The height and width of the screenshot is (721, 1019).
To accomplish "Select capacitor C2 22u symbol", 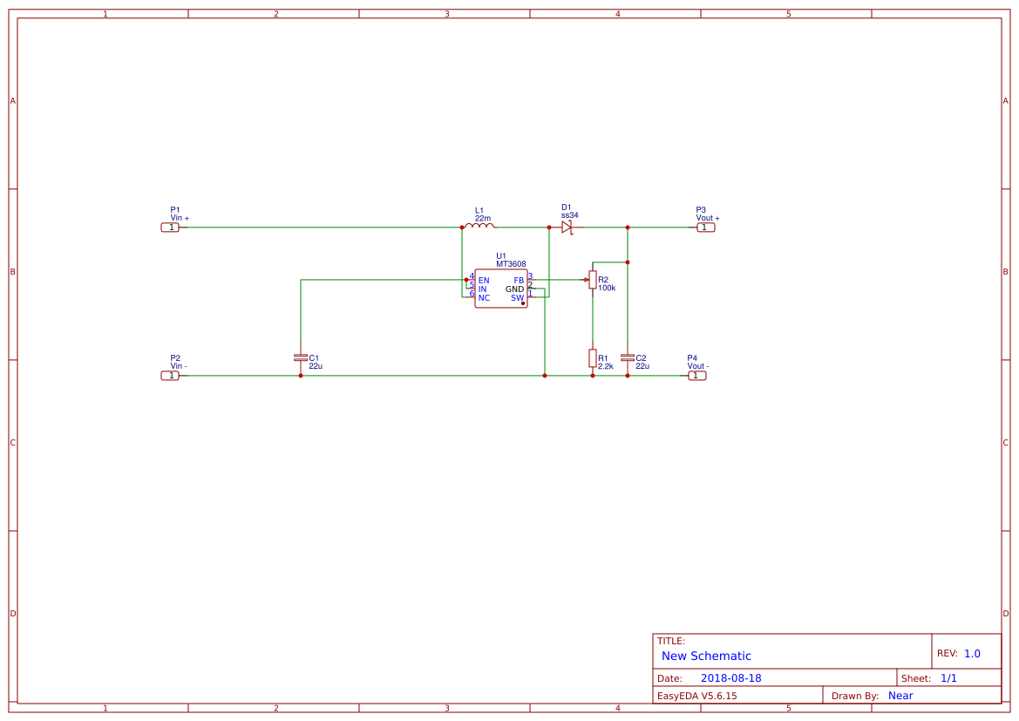I will point(628,357).
